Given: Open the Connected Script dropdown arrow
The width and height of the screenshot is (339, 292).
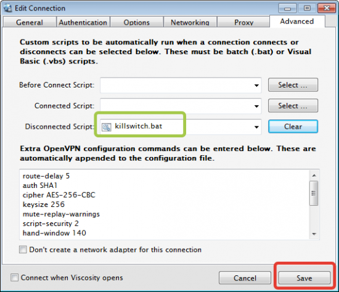Looking at the screenshot, I should pyautogui.click(x=256, y=106).
